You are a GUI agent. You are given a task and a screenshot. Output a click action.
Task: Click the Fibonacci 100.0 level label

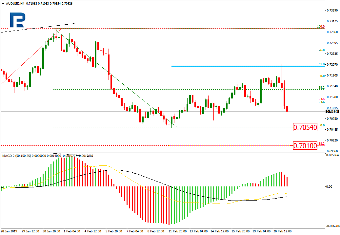[320, 27]
